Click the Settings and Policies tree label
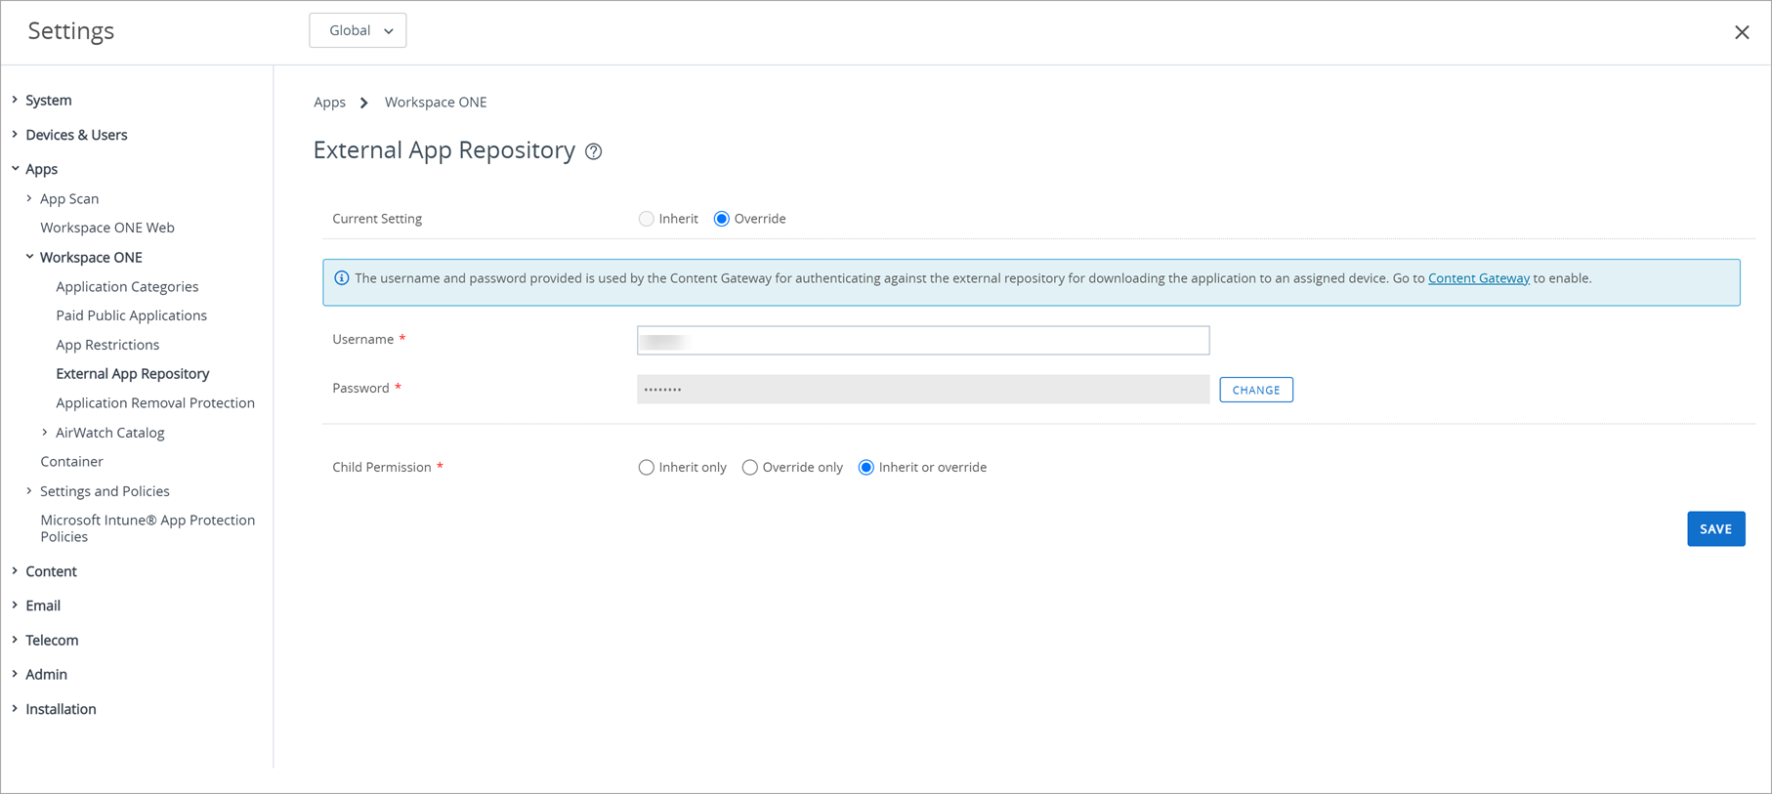The image size is (1772, 794). click(x=105, y=491)
